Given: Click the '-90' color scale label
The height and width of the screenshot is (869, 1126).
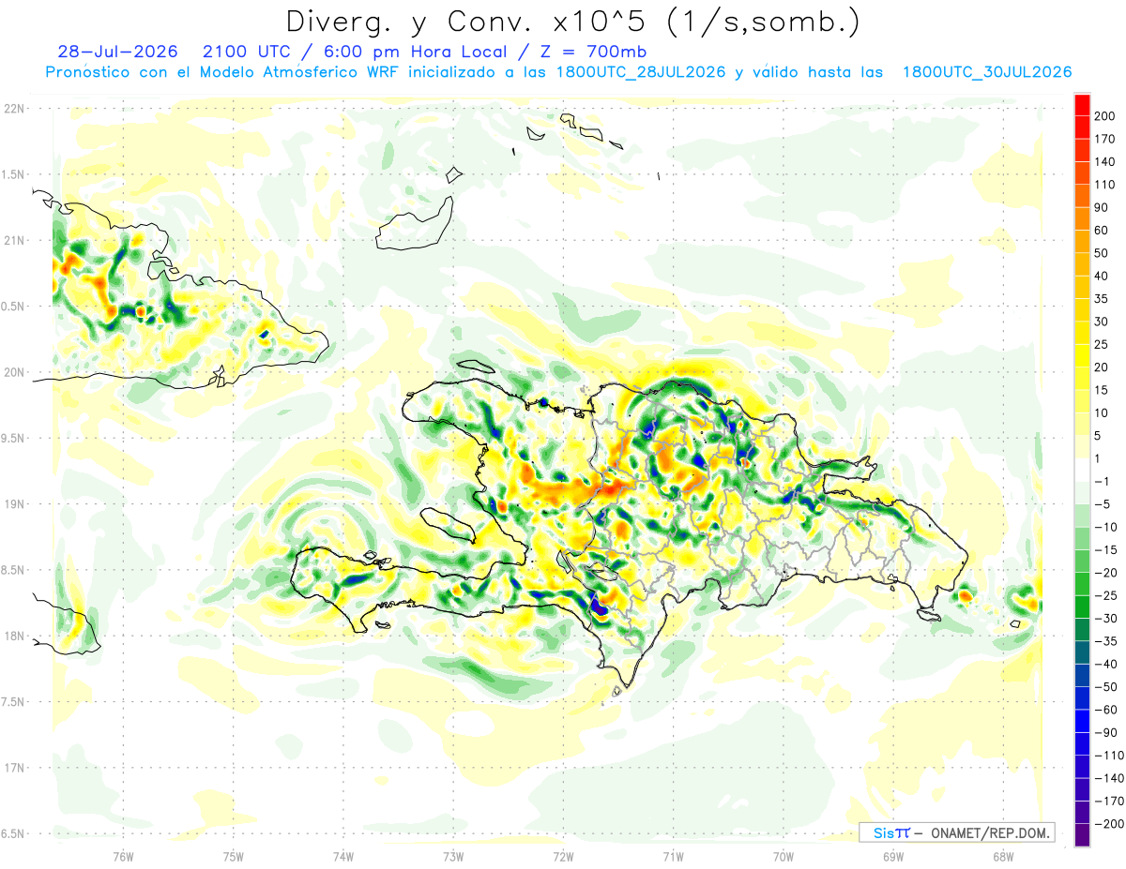Looking at the screenshot, I should pos(1104,733).
